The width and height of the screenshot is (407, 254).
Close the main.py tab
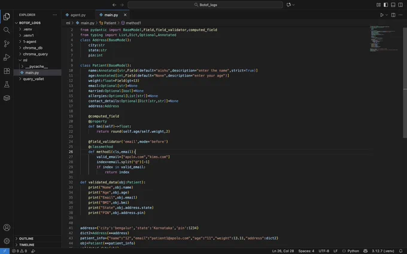coord(125,15)
